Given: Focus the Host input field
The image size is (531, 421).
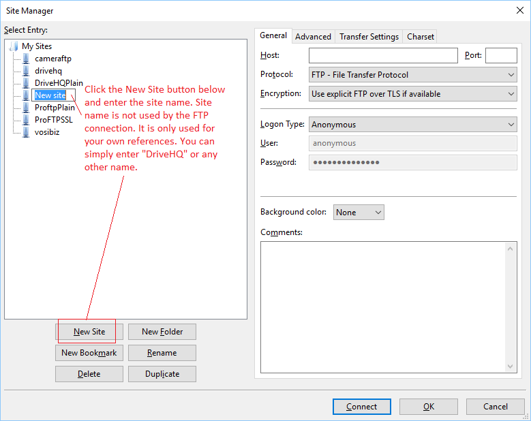Looking at the screenshot, I should pos(383,56).
